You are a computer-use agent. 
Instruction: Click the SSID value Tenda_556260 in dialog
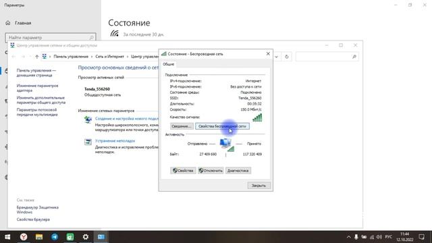click(x=250, y=98)
